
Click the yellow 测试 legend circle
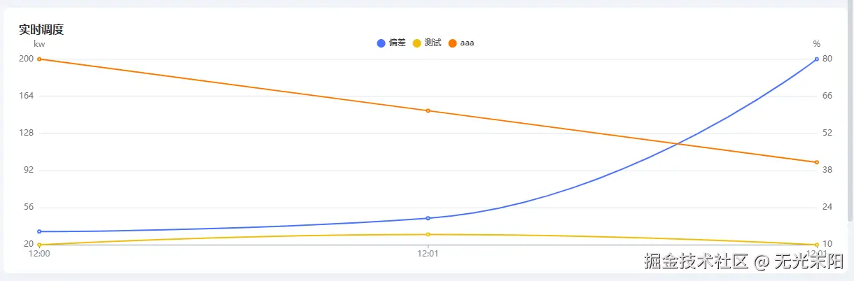click(417, 43)
